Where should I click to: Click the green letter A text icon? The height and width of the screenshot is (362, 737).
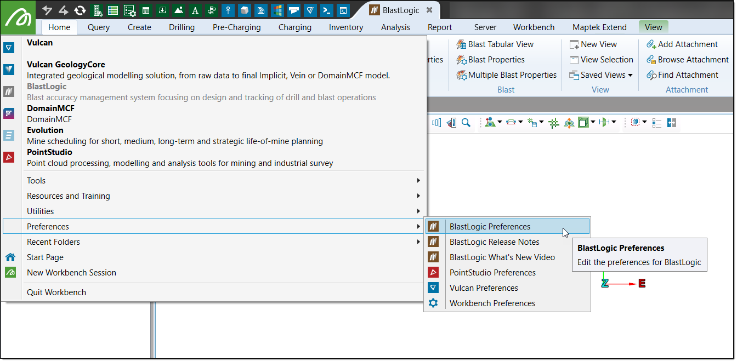[x=195, y=10]
